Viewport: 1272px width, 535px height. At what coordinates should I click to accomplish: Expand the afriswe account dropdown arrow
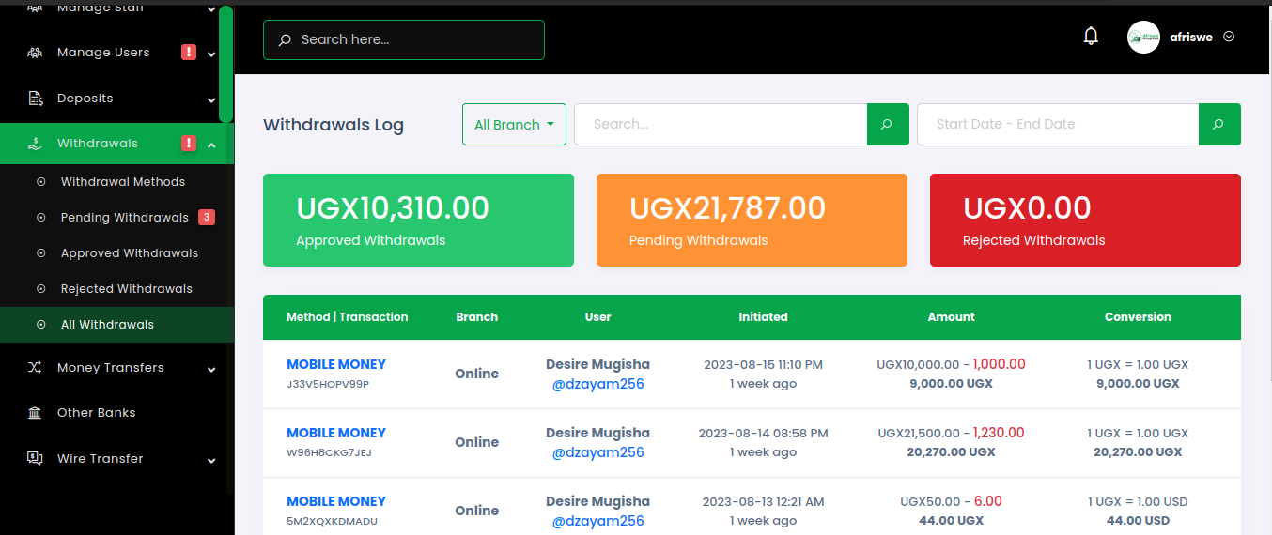(x=1229, y=37)
